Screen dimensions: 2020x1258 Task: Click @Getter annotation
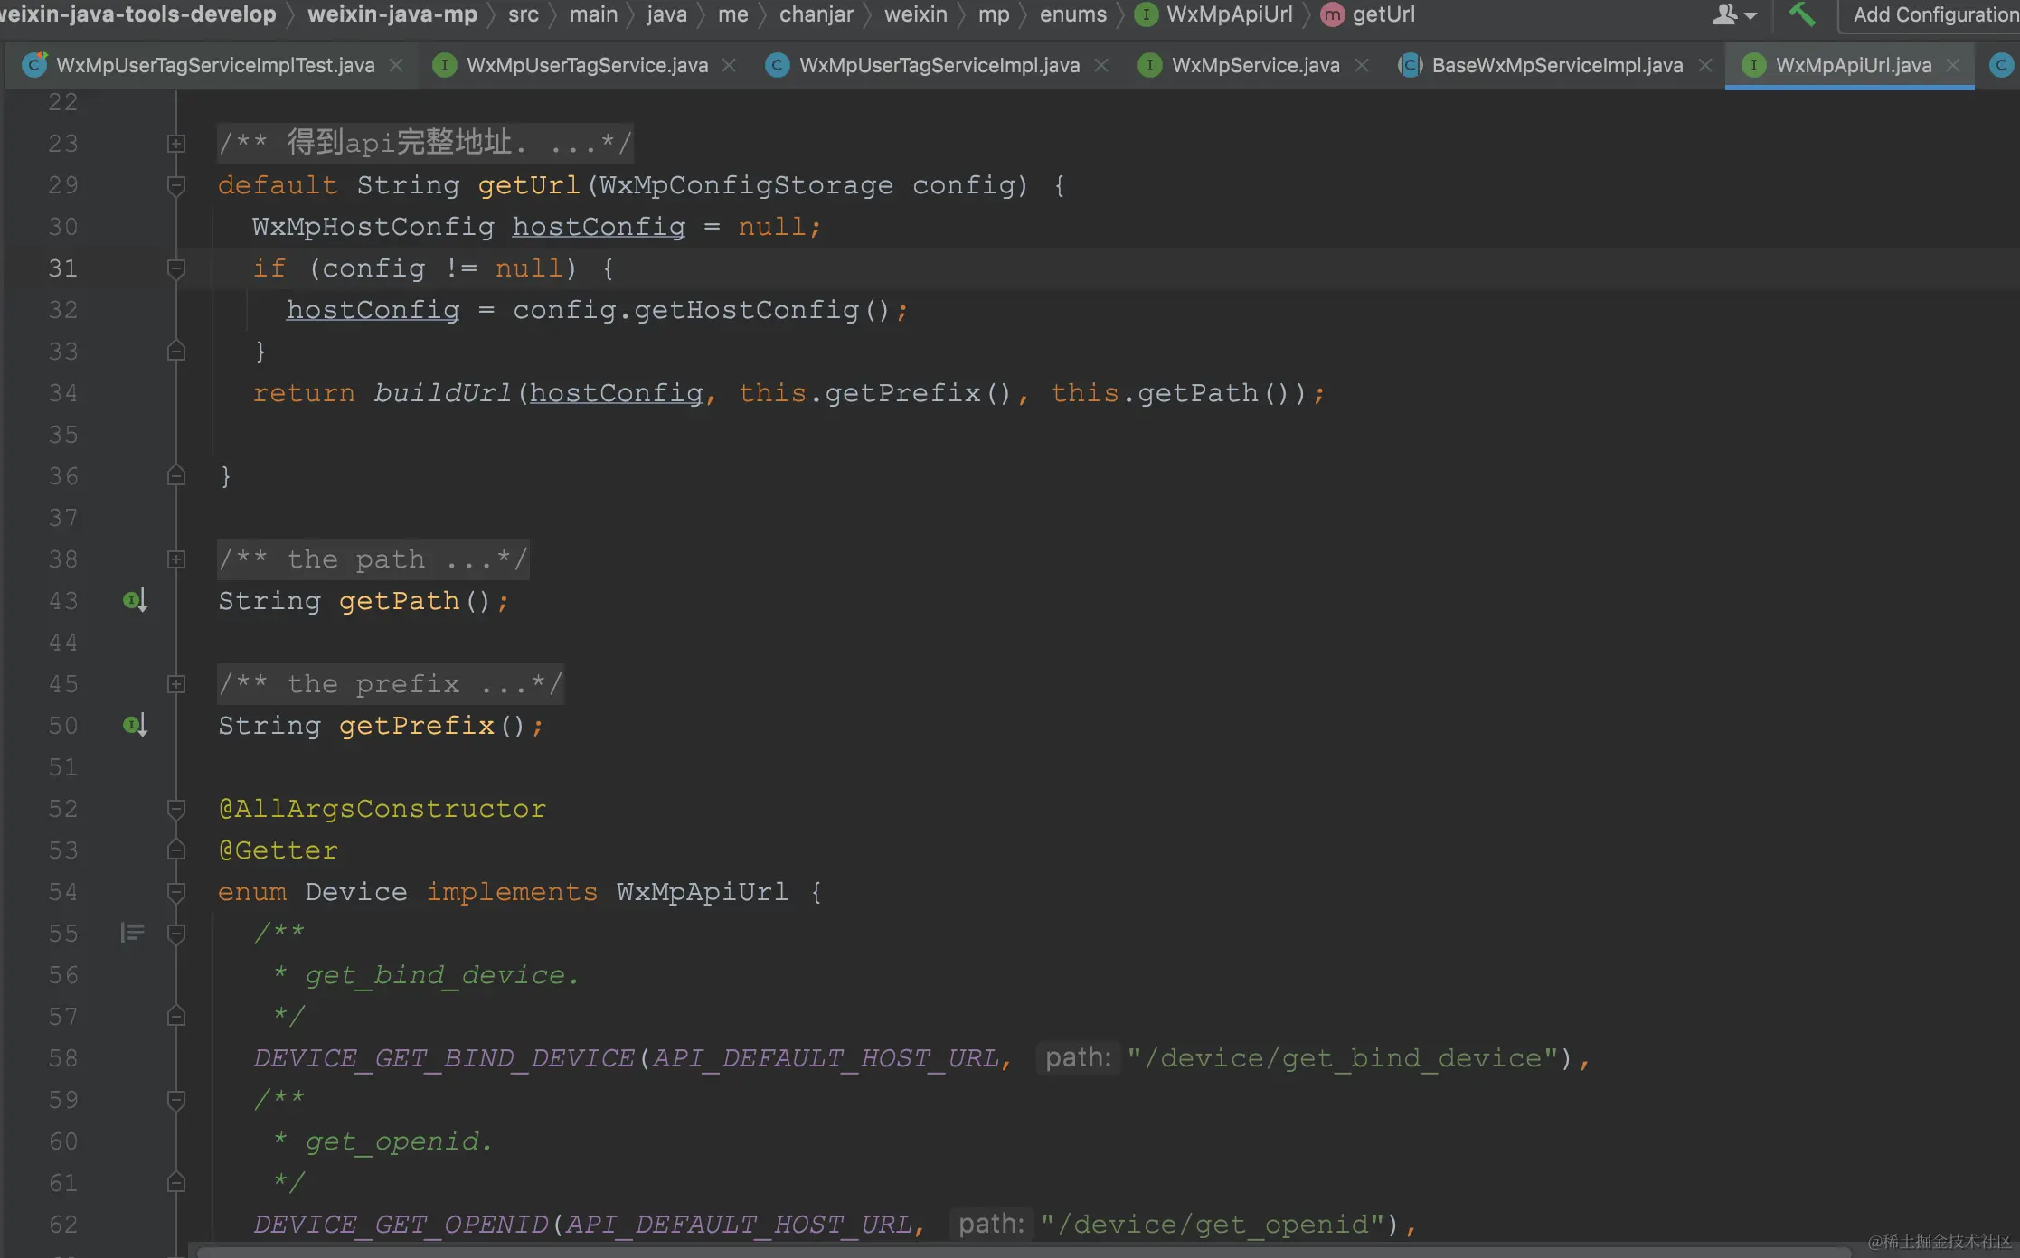click(x=278, y=850)
